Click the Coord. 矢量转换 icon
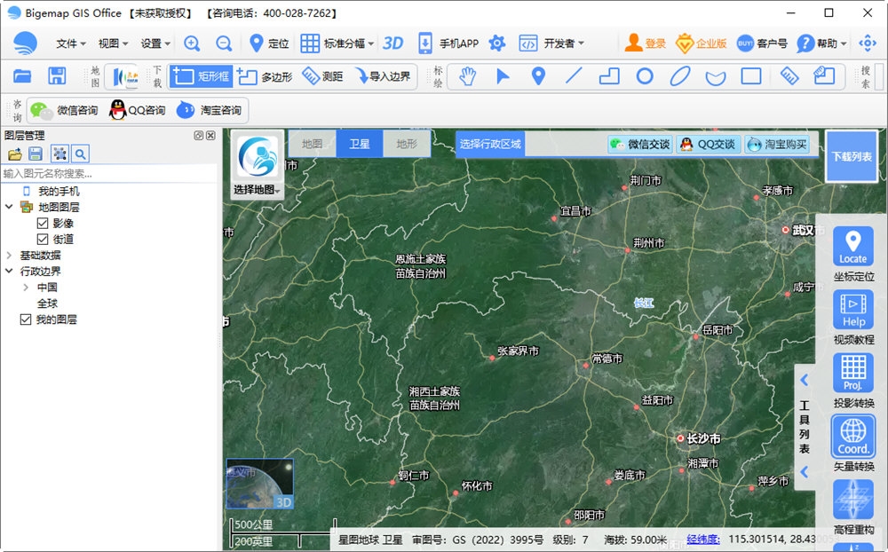 (x=852, y=437)
